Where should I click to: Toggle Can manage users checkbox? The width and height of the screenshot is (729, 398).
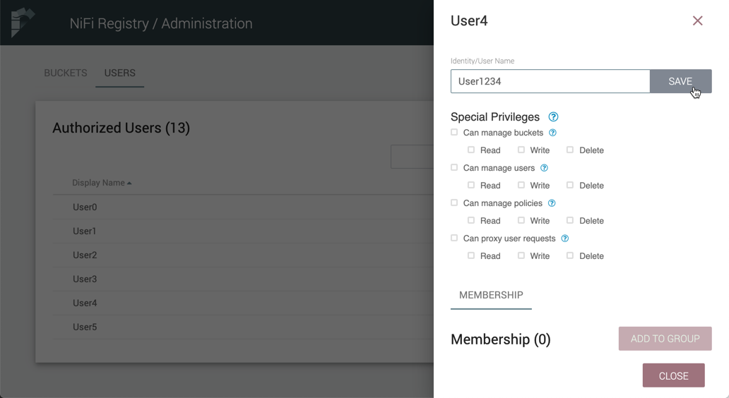pos(454,168)
